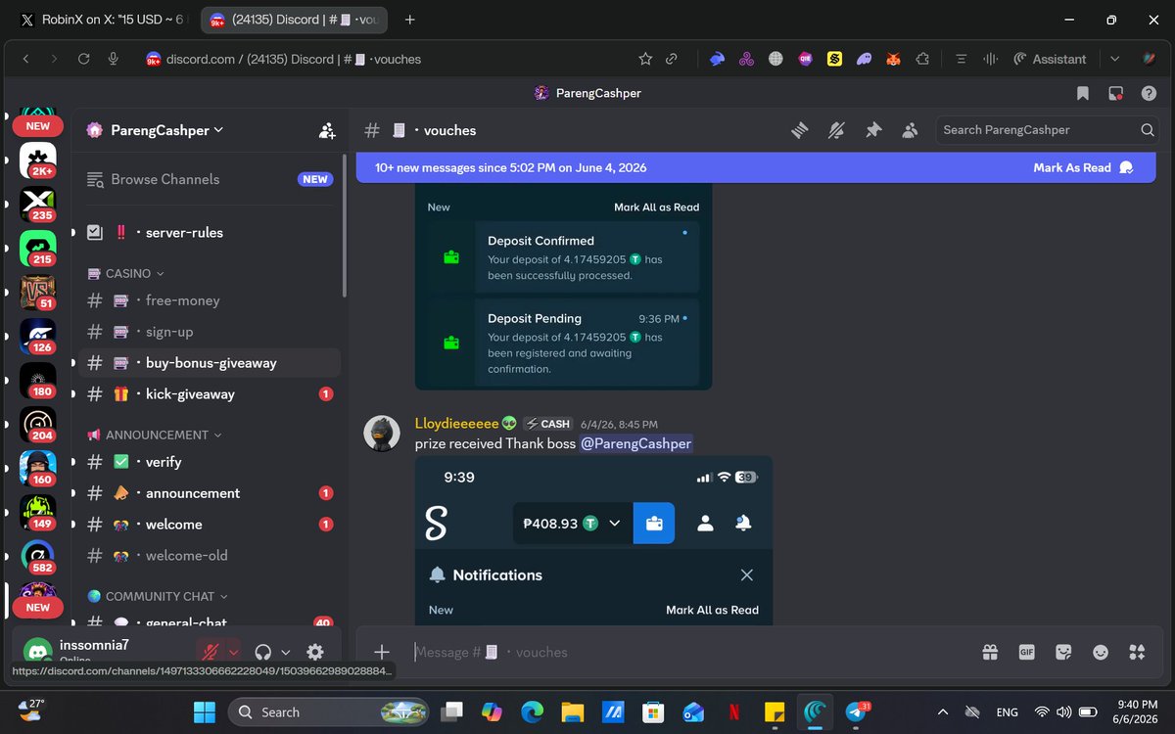Click the MetaMask fox extension icon
1175x734 pixels.
point(893,59)
